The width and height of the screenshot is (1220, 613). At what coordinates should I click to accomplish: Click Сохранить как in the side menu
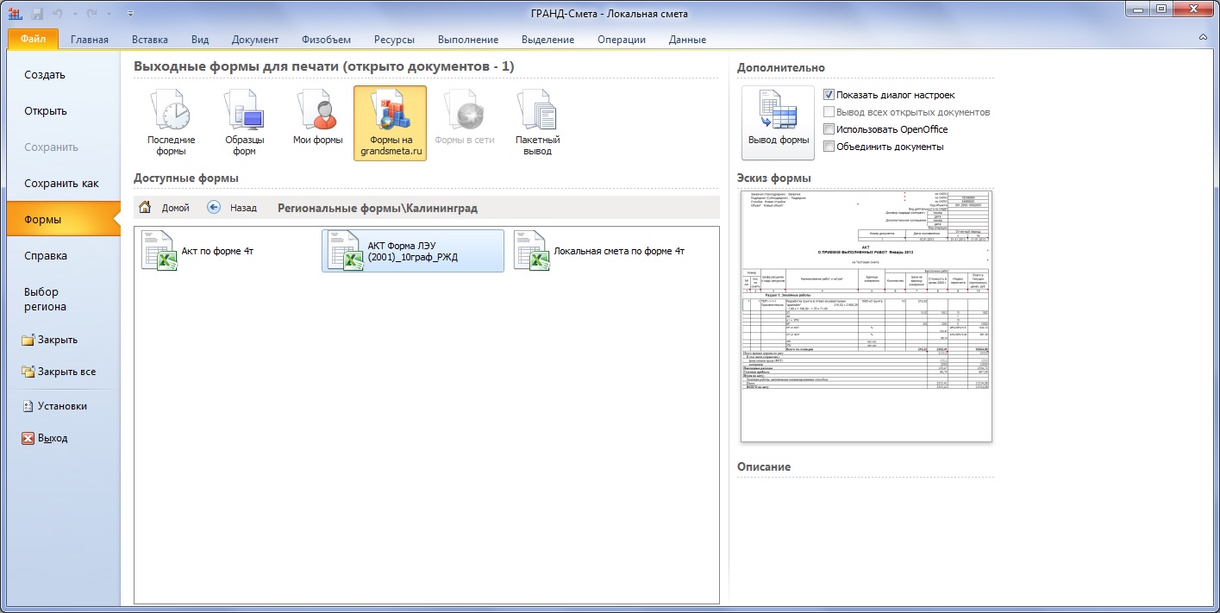click(x=61, y=184)
